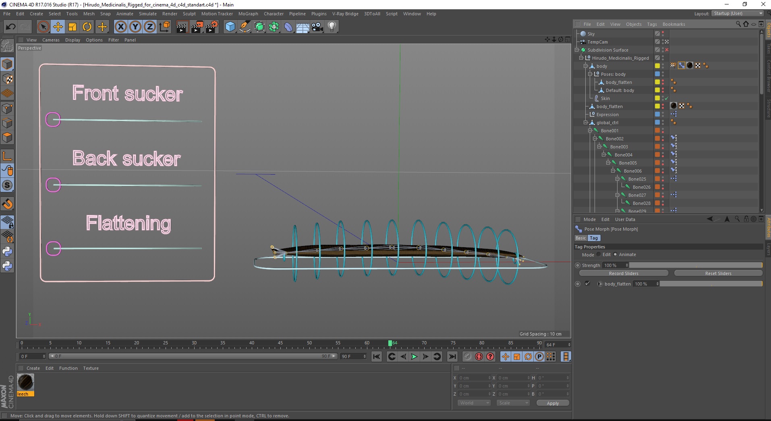Add a camera object
Image resolution: width=771 pixels, height=421 pixels.
point(317,27)
